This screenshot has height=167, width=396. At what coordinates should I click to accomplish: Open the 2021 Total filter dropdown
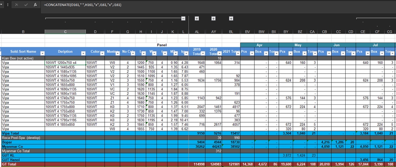pos(238,53)
